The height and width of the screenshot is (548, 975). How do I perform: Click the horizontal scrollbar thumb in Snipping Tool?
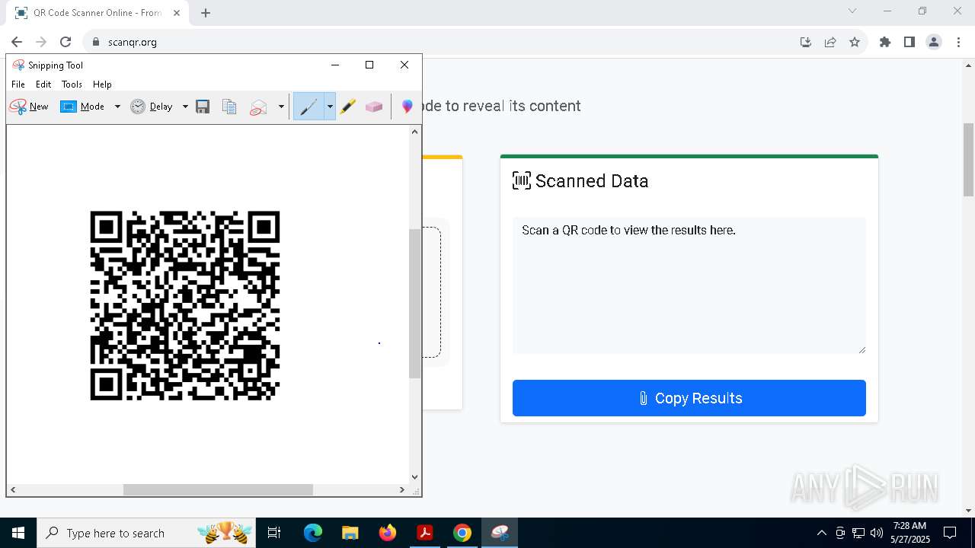218,490
